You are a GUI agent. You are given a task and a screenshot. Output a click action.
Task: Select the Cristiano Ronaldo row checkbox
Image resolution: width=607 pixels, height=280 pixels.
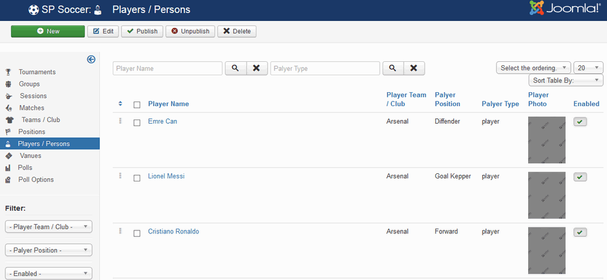pyautogui.click(x=137, y=233)
